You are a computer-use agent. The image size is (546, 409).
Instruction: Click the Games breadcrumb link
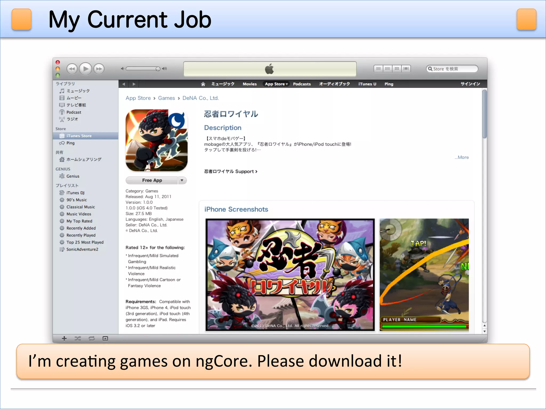[x=166, y=98]
